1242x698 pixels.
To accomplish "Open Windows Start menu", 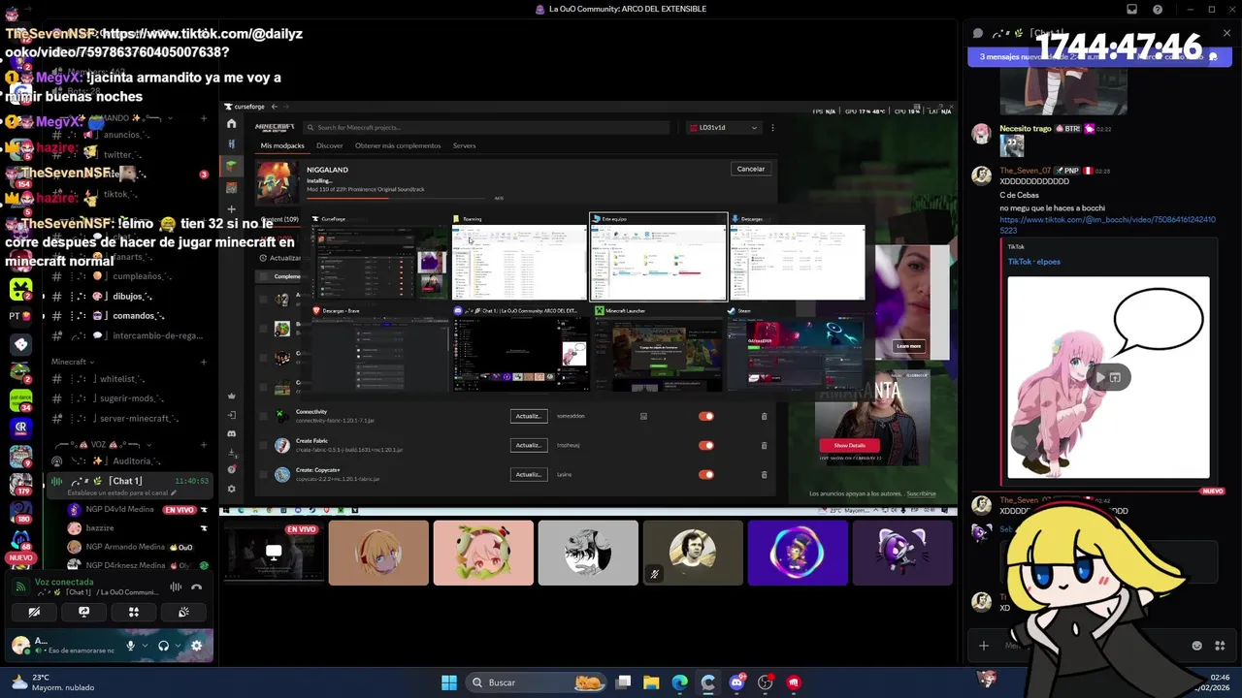I will [x=449, y=682].
